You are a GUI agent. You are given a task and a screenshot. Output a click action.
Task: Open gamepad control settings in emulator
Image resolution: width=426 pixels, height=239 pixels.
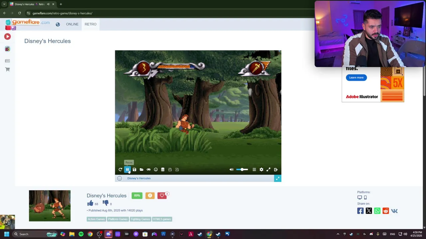coord(148,170)
